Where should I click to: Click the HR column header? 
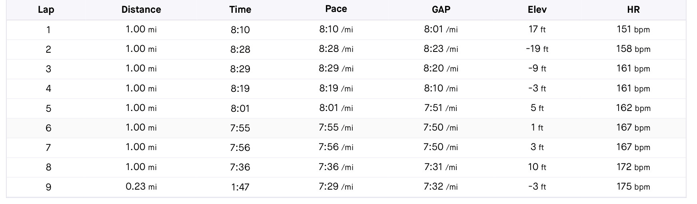coord(633,10)
